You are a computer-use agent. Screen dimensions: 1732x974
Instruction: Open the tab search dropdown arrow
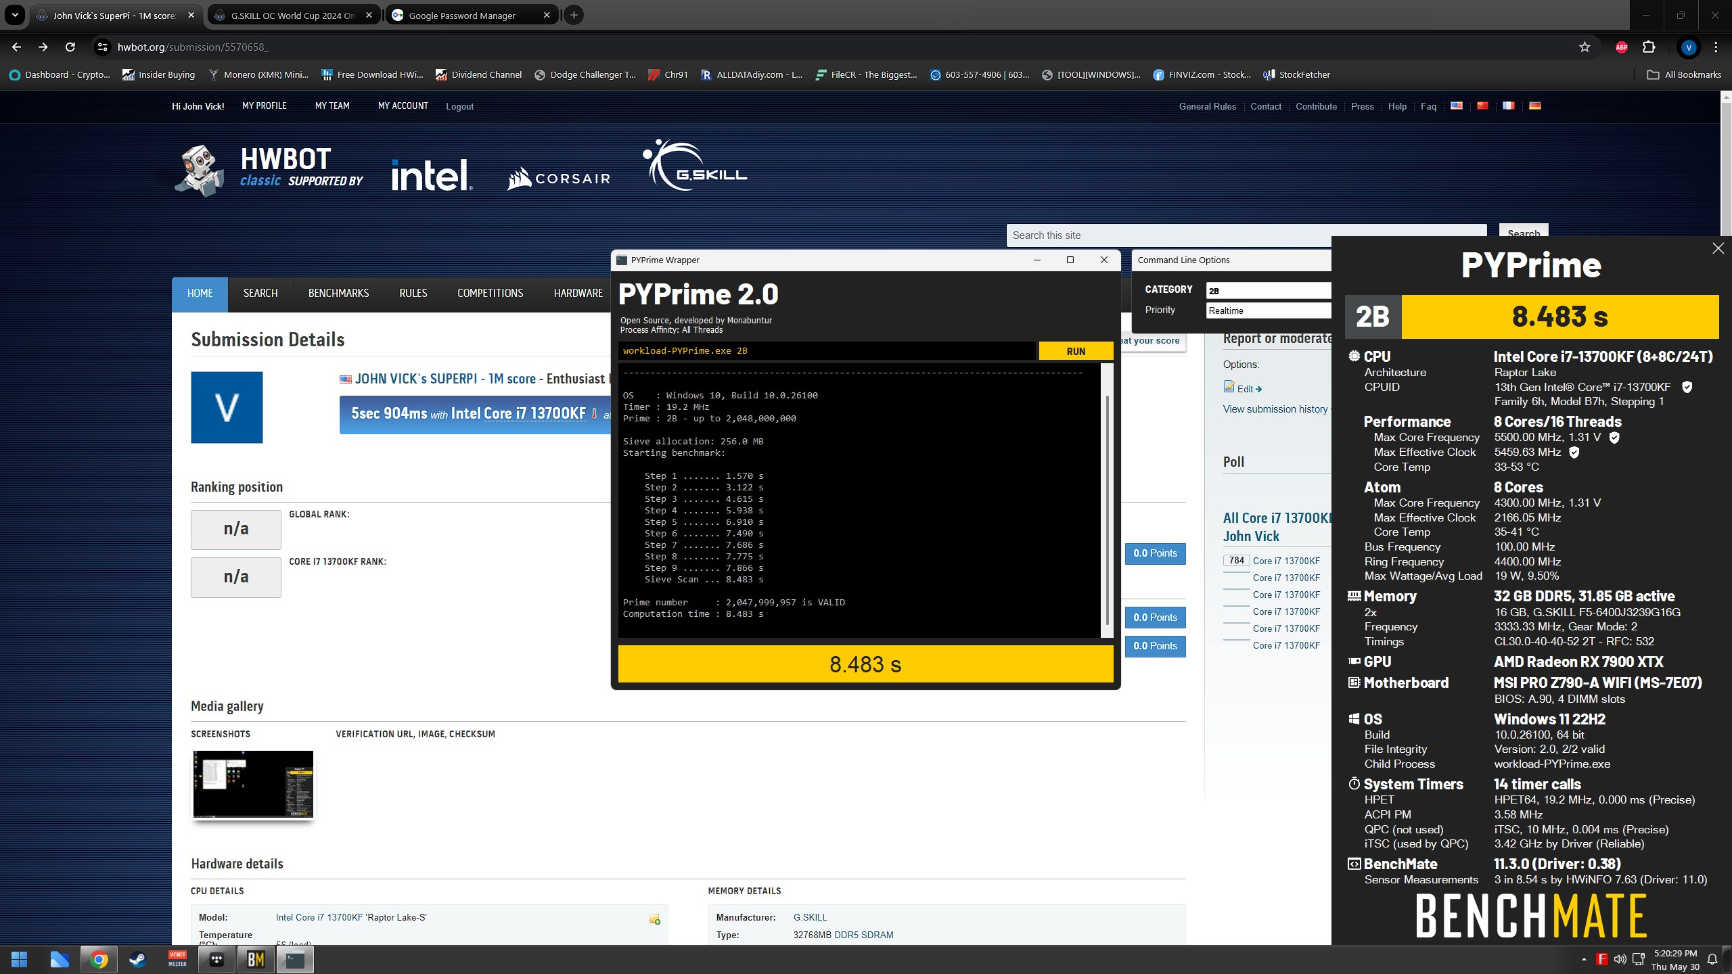[x=15, y=15]
